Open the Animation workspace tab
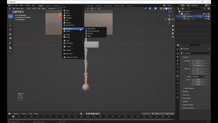Screen dimensions: 218x123 click(90, 6)
